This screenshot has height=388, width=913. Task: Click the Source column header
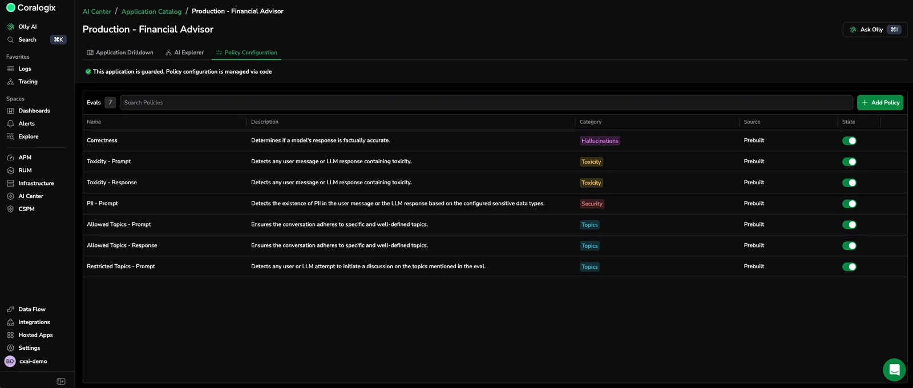(x=752, y=122)
